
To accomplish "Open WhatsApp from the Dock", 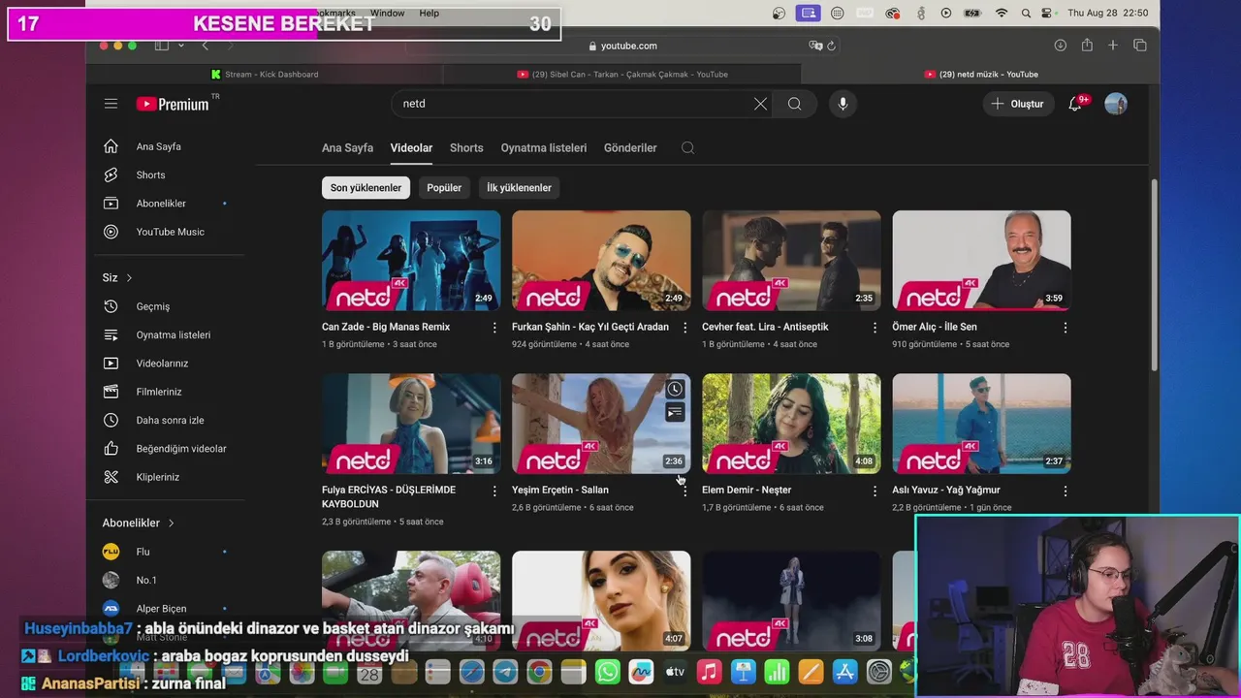I will point(608,671).
